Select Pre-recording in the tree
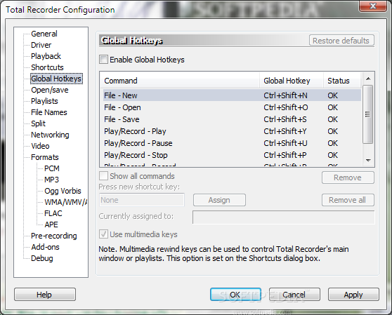This screenshot has height=315, width=392. tap(54, 236)
